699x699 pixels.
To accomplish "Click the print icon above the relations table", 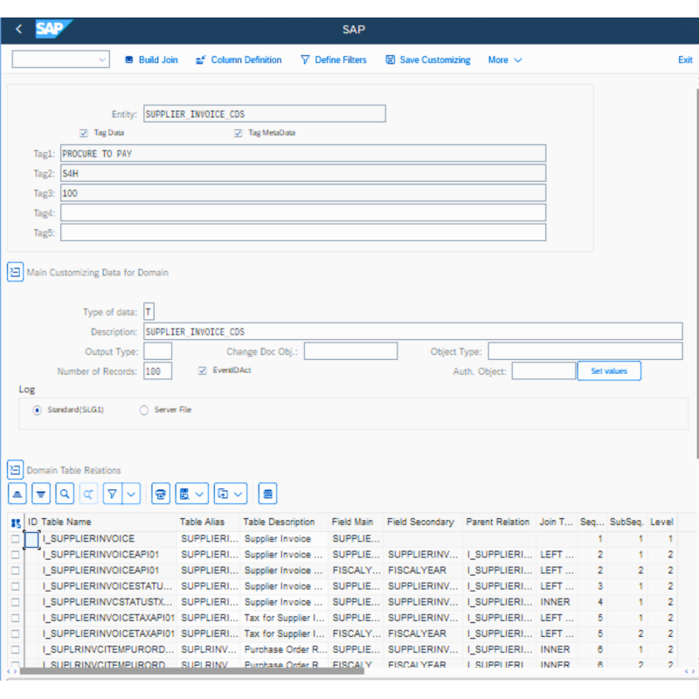I will click(x=161, y=493).
